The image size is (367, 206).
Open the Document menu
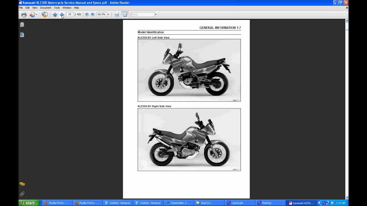click(46, 8)
